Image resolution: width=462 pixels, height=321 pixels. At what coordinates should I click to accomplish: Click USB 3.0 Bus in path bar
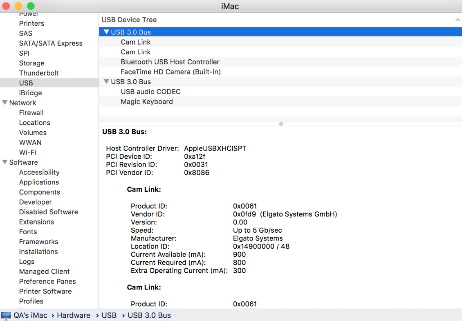pos(149,315)
